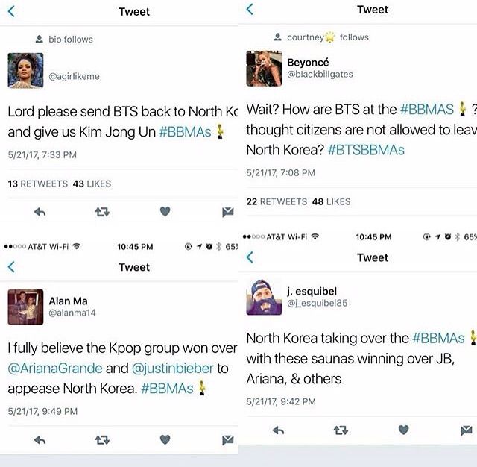
Task: Like j. esquibel's tweet
Action: 403,430
